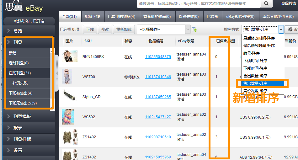Switch to 修改失败(0) tab
Image resolution: width=298 pixels, height=160 pixels.
pyautogui.click(x=189, y=17)
